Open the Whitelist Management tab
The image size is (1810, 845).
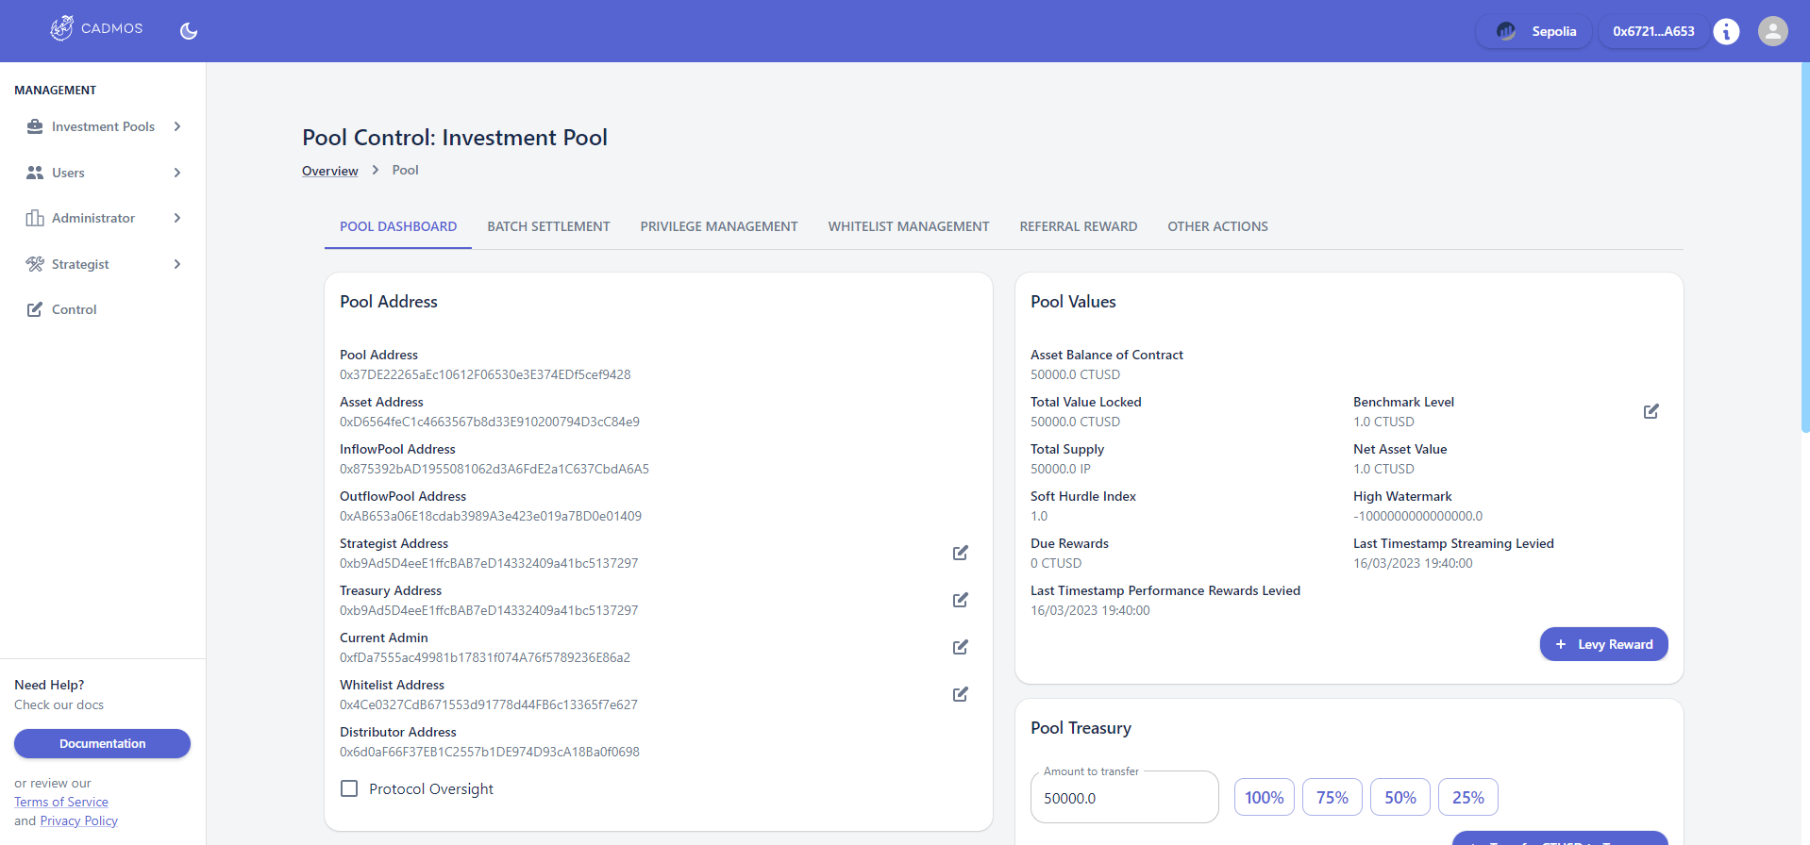[909, 226]
